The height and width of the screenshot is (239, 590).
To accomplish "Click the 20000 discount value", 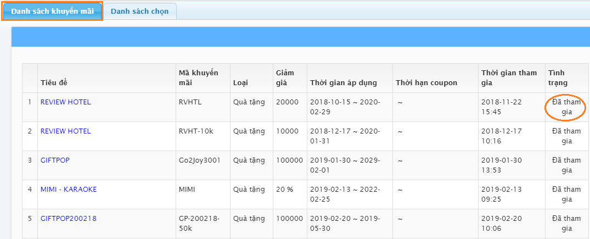I will pos(287,102).
